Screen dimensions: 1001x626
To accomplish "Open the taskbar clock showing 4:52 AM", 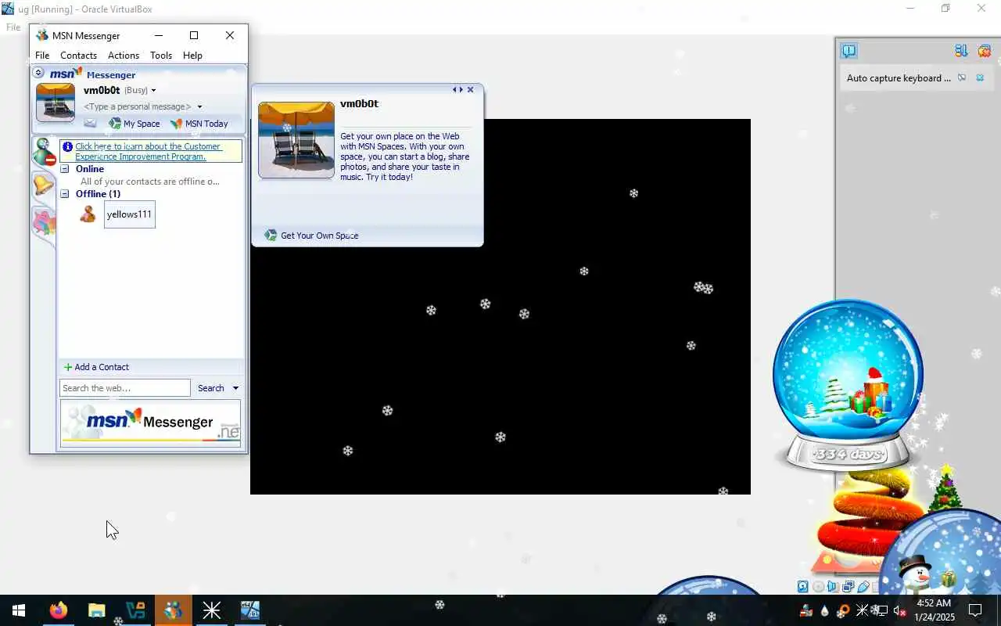I will click(x=934, y=610).
